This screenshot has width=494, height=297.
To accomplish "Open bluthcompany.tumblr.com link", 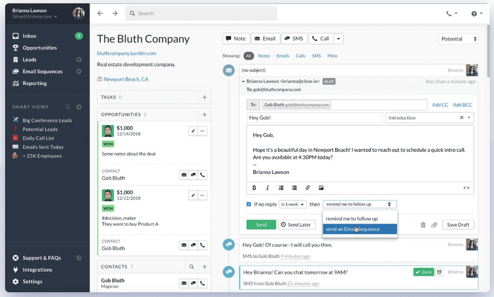I will click(127, 53).
